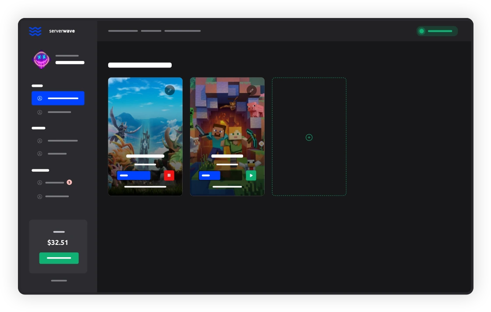Click the green status pill in the top bar
This screenshot has height=312, width=491.
pos(437,31)
